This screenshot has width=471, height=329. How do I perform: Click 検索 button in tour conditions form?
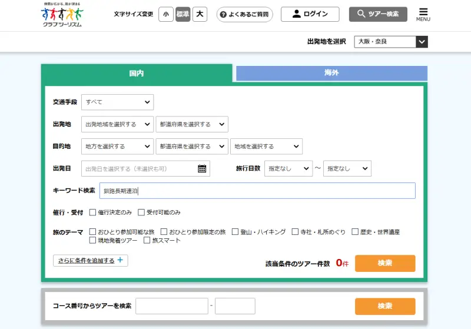point(385,263)
